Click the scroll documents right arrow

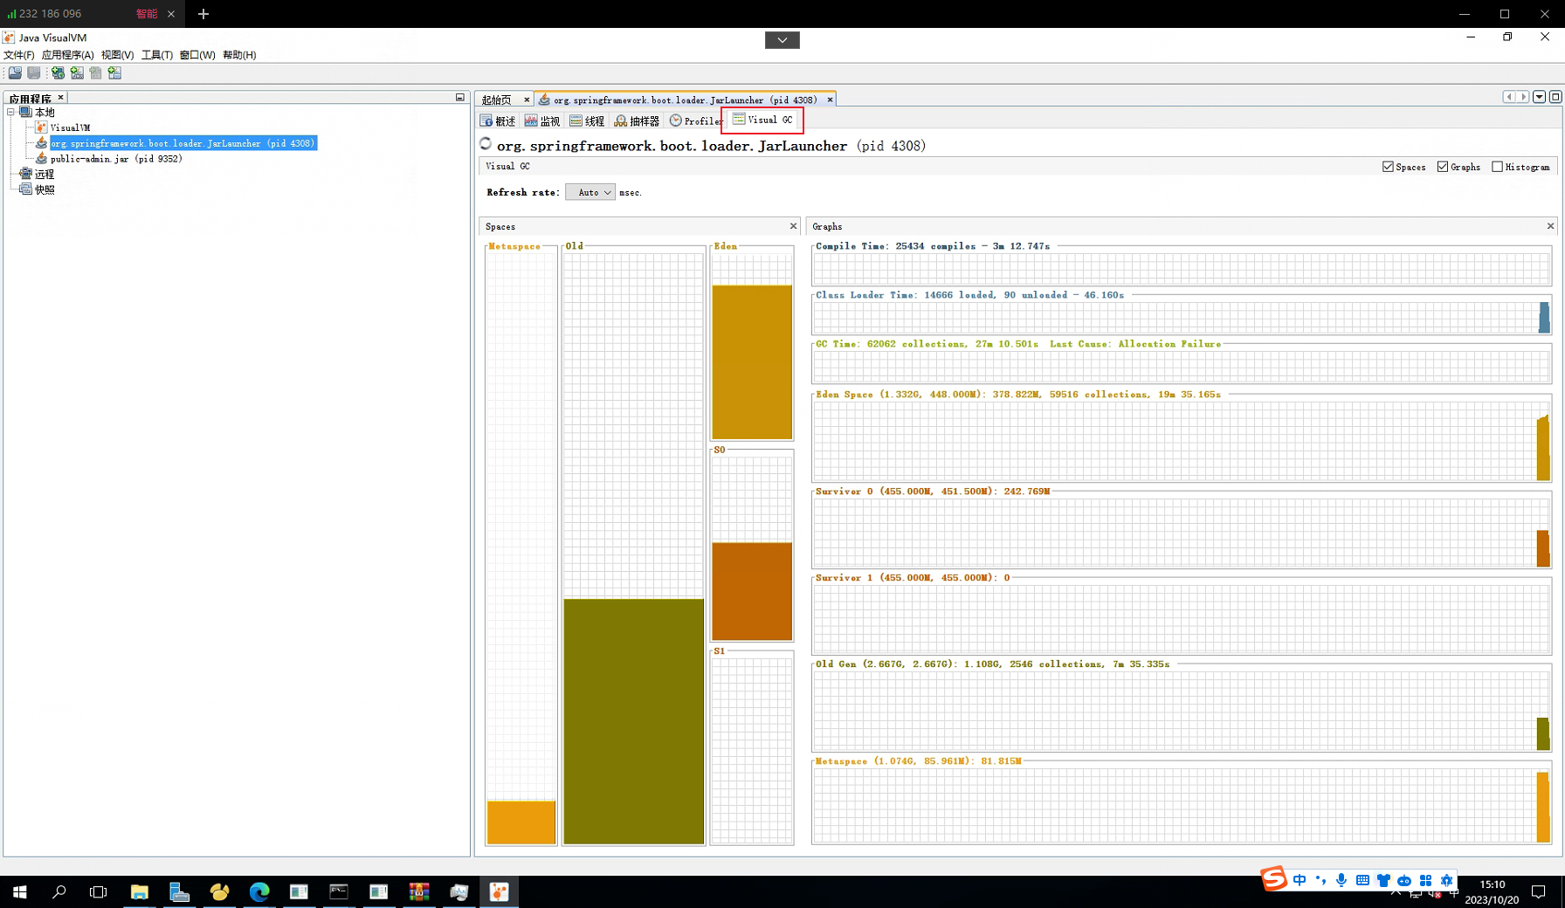[1523, 97]
